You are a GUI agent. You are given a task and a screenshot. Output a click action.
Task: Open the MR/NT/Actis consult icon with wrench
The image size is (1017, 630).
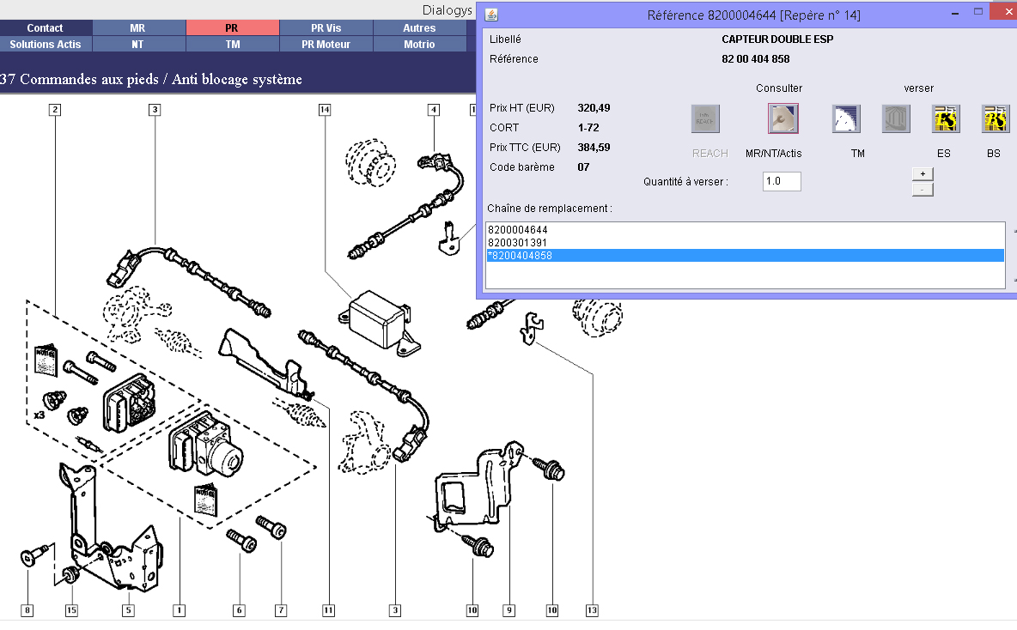pos(783,118)
